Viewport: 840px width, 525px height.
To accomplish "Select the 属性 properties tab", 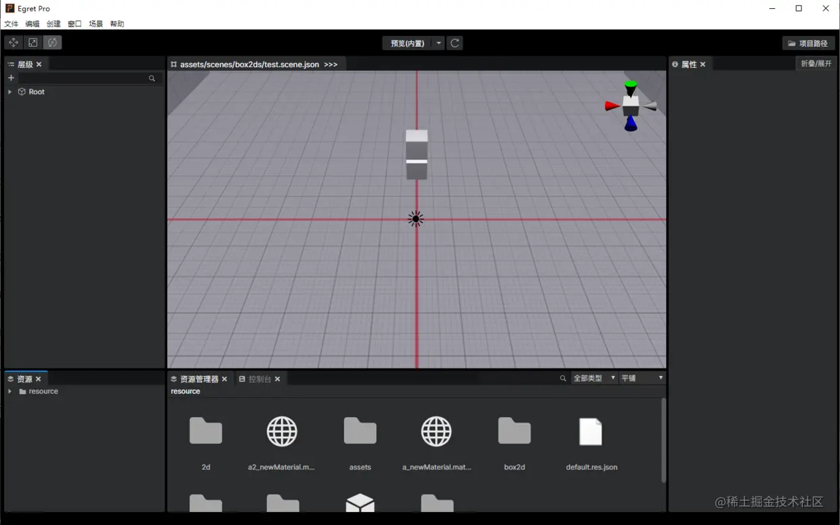I will click(x=689, y=64).
